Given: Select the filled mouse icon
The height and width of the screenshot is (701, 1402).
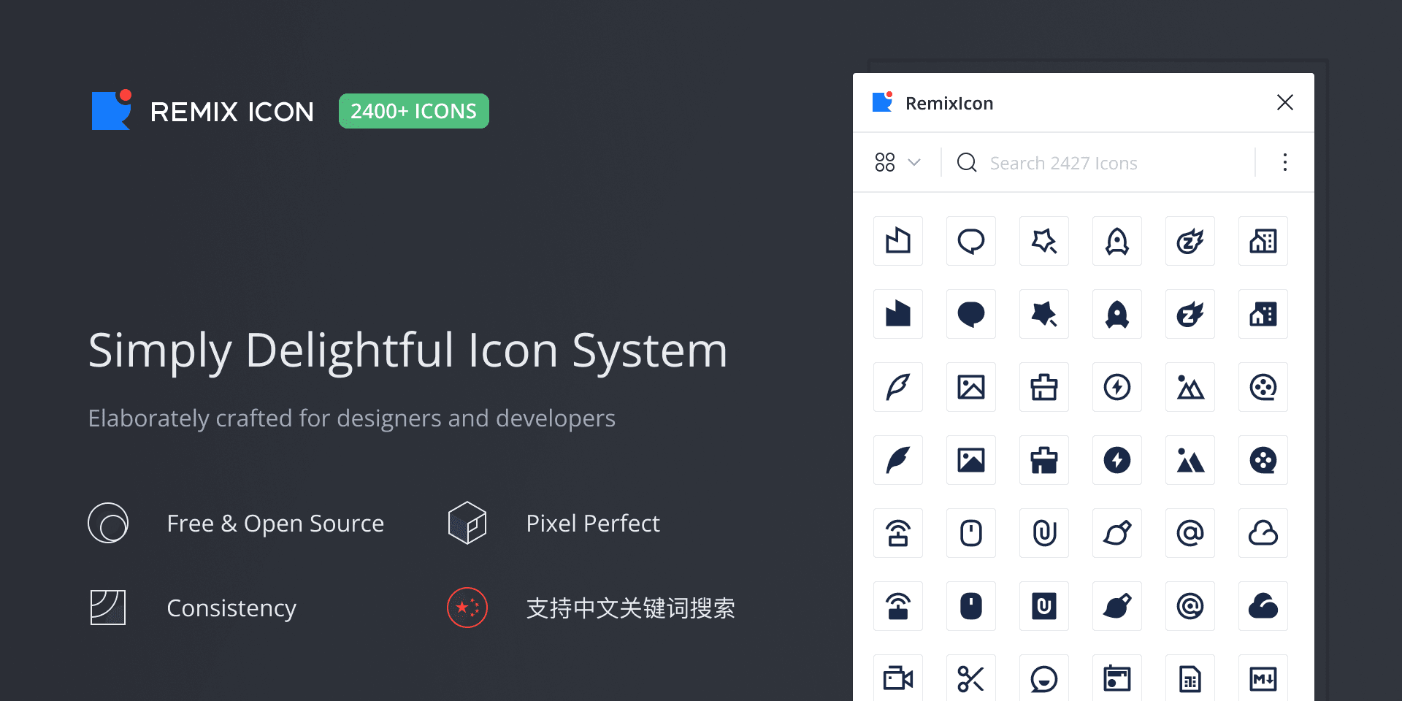Looking at the screenshot, I should point(971,606).
